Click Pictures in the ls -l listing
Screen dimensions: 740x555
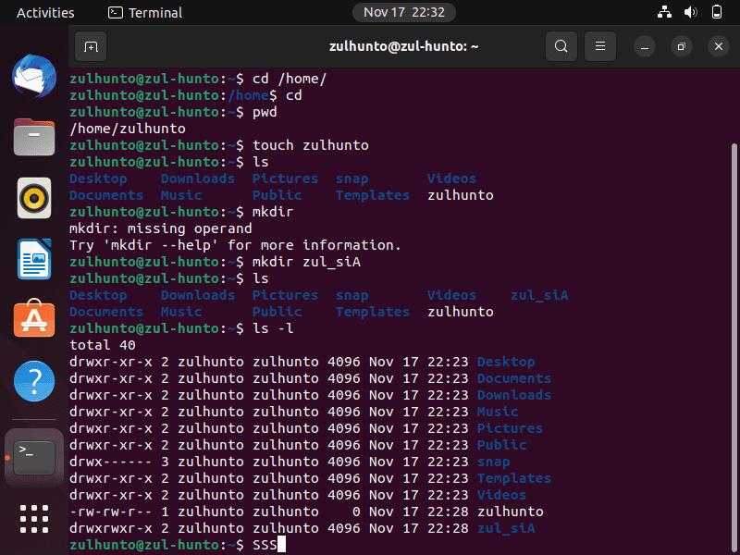[510, 428]
